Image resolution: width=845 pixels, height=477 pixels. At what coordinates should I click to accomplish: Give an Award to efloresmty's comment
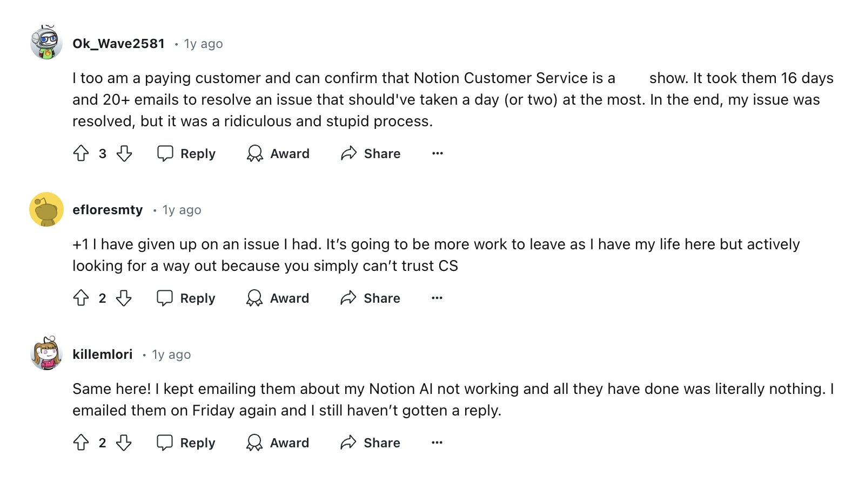click(x=278, y=298)
